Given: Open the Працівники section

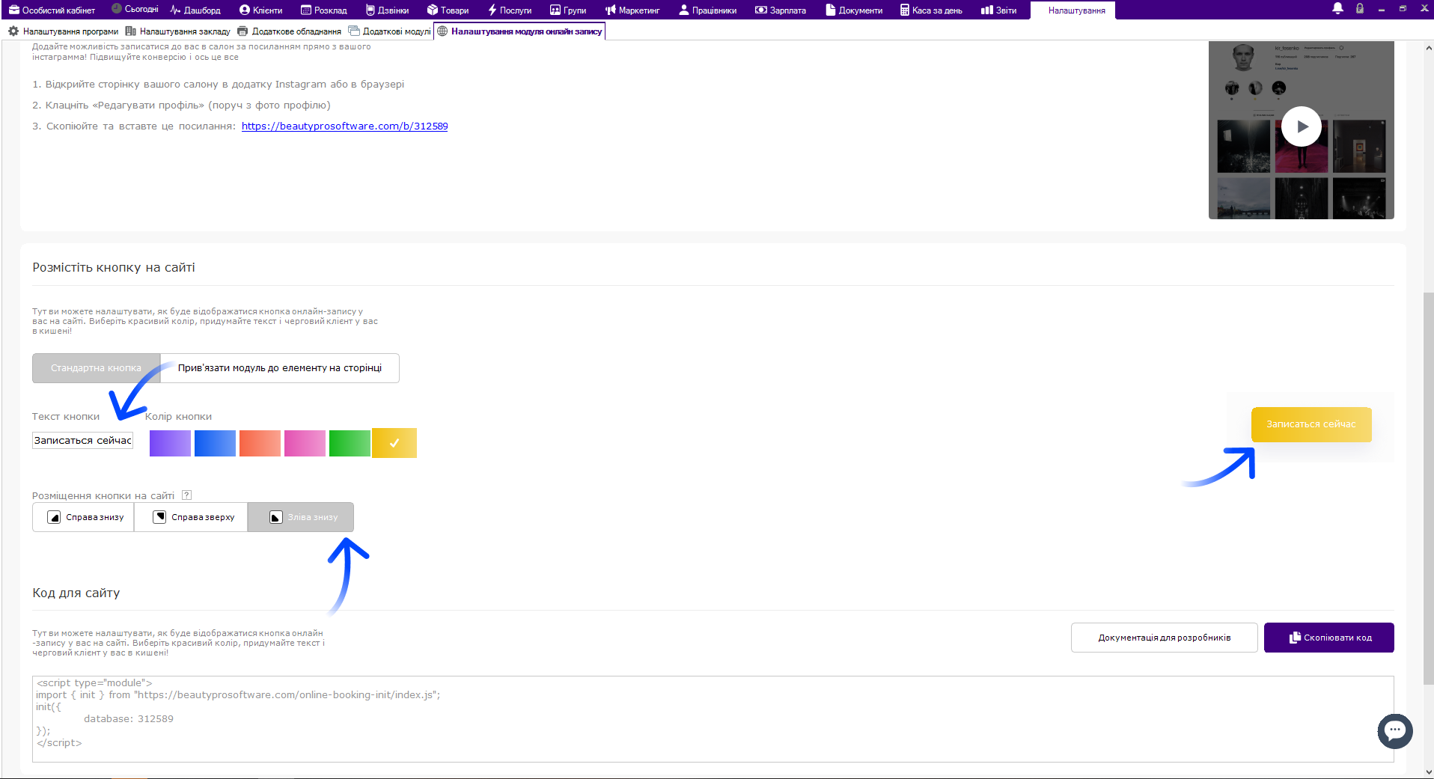Looking at the screenshot, I should pos(708,10).
